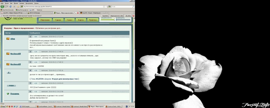The width and height of the screenshot is (270, 108).
Task: Click the Запомнить password button
Action: [x=105, y=16]
